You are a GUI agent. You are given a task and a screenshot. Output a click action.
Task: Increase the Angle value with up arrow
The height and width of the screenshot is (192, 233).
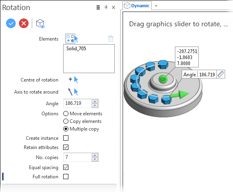[x=95, y=101]
